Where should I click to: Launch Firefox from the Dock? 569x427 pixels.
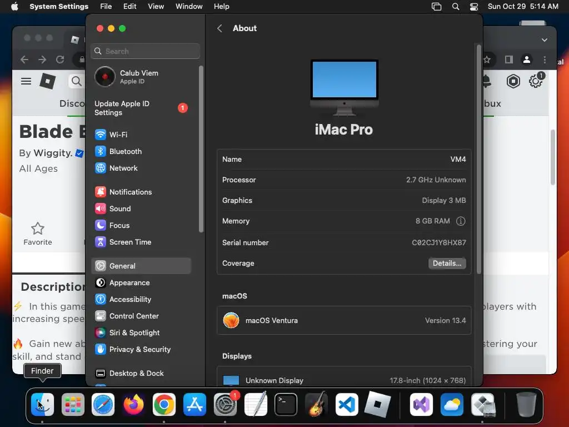[x=133, y=405]
